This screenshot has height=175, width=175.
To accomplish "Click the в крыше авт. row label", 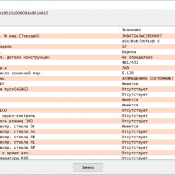I will pos(16,153).
